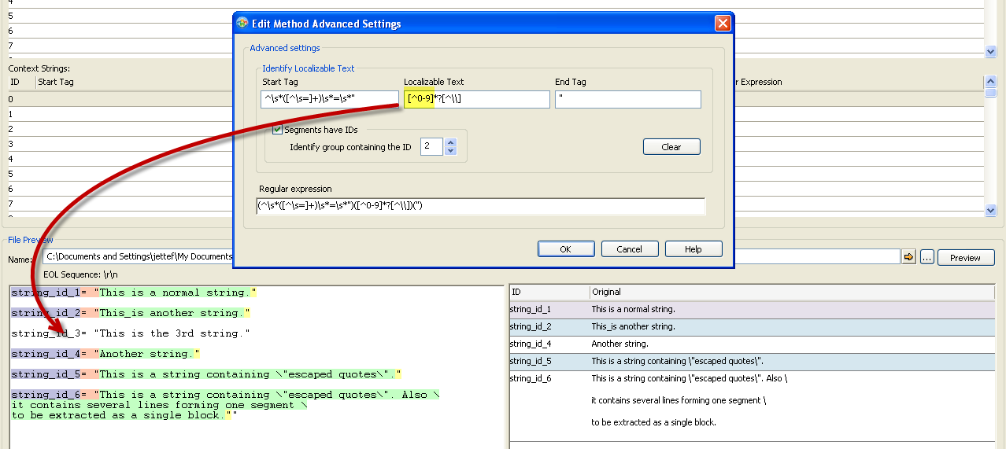Click the ID column header in results

click(549, 292)
